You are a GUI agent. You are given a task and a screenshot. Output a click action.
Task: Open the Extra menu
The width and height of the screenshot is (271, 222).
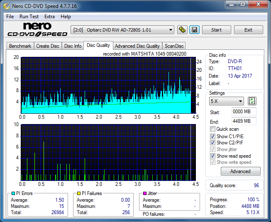49,17
